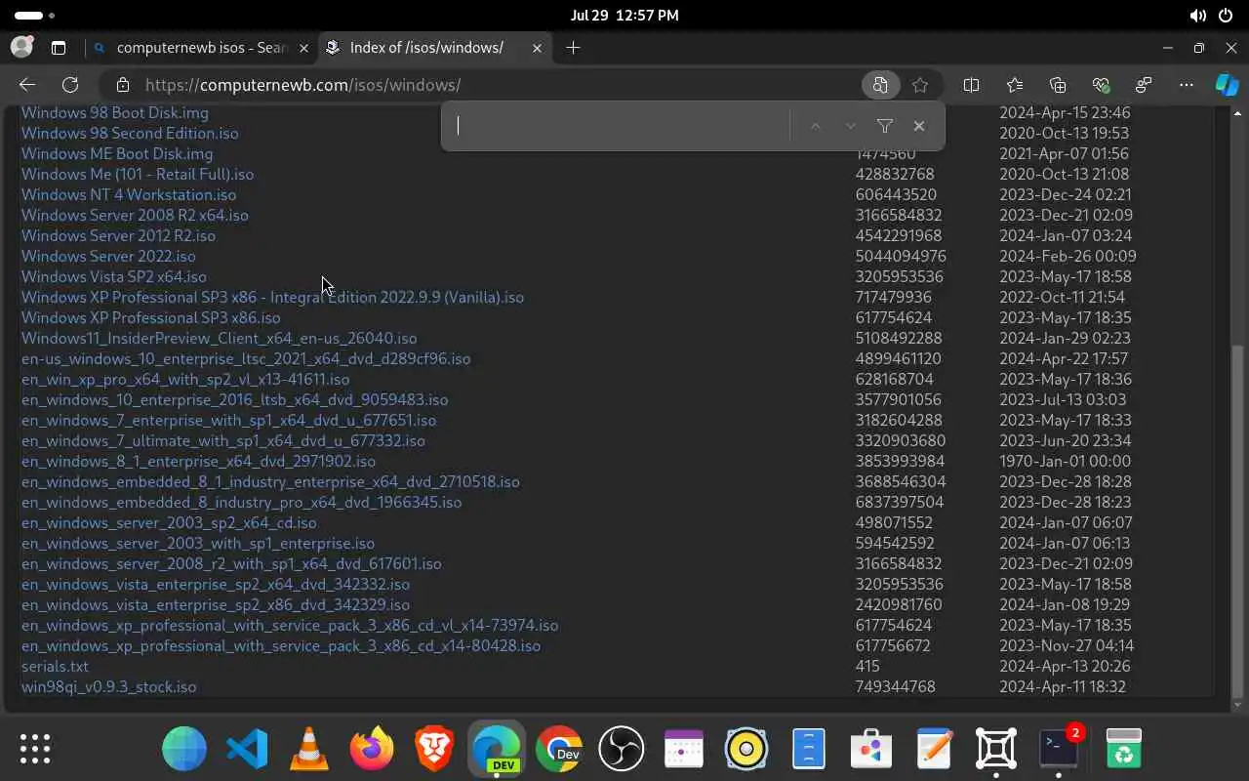
Task: Switch to computernewb isos search tab
Action: 200,47
